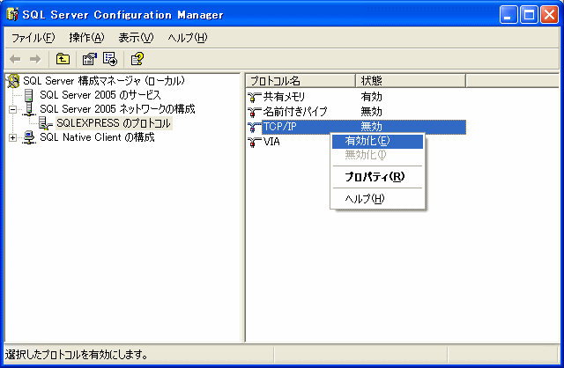The image size is (564, 368).
Task: Click the SQL Native Client の構成 icon
Action: point(29,137)
